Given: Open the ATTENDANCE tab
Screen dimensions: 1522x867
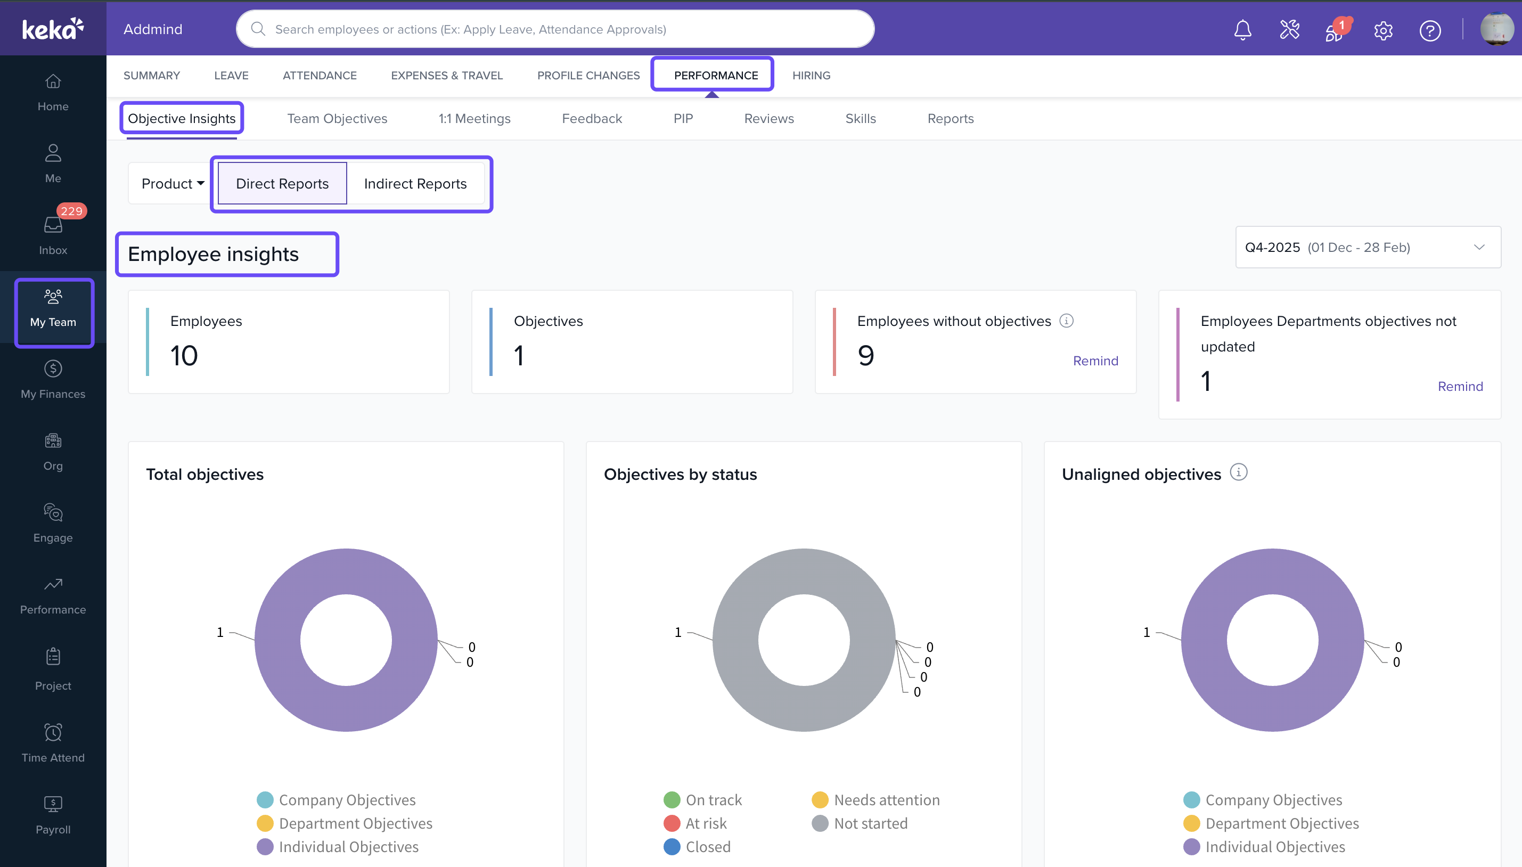Looking at the screenshot, I should (x=319, y=76).
